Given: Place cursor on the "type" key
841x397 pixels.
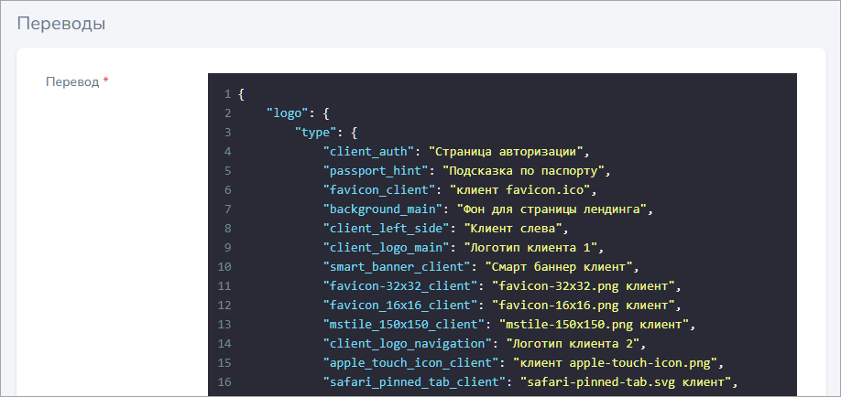Looking at the screenshot, I should point(315,133).
